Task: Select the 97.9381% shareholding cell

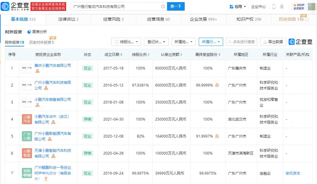Action: [140, 85]
